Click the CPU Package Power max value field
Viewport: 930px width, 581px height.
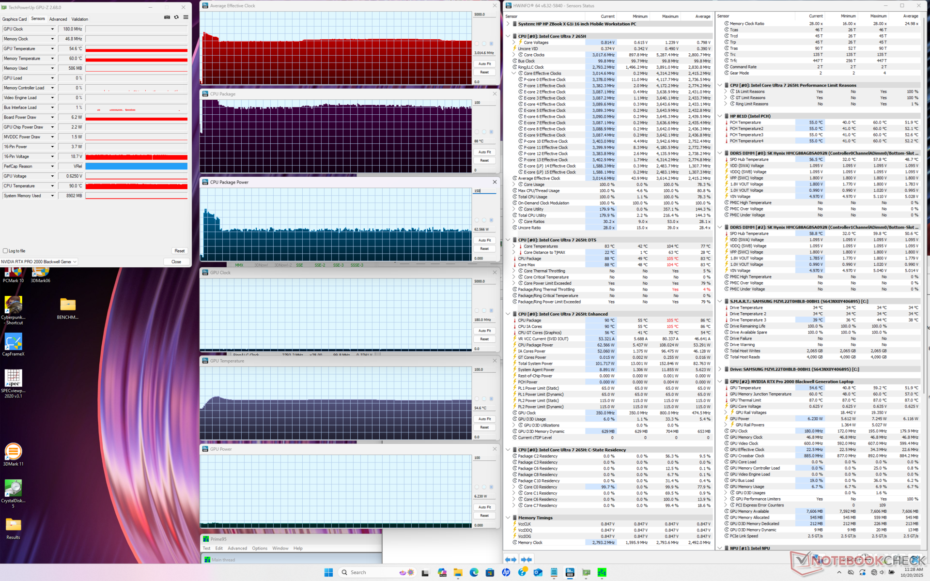click(484, 191)
